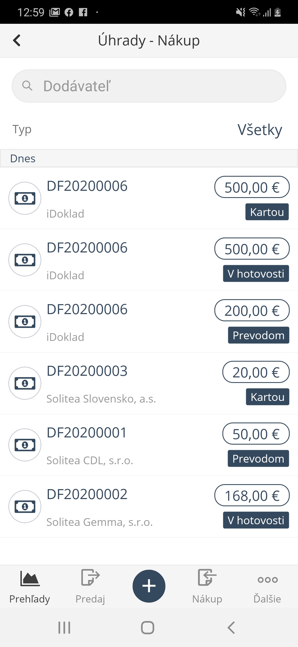Tap the back arrow in header
Image resolution: width=298 pixels, height=647 pixels.
click(17, 40)
